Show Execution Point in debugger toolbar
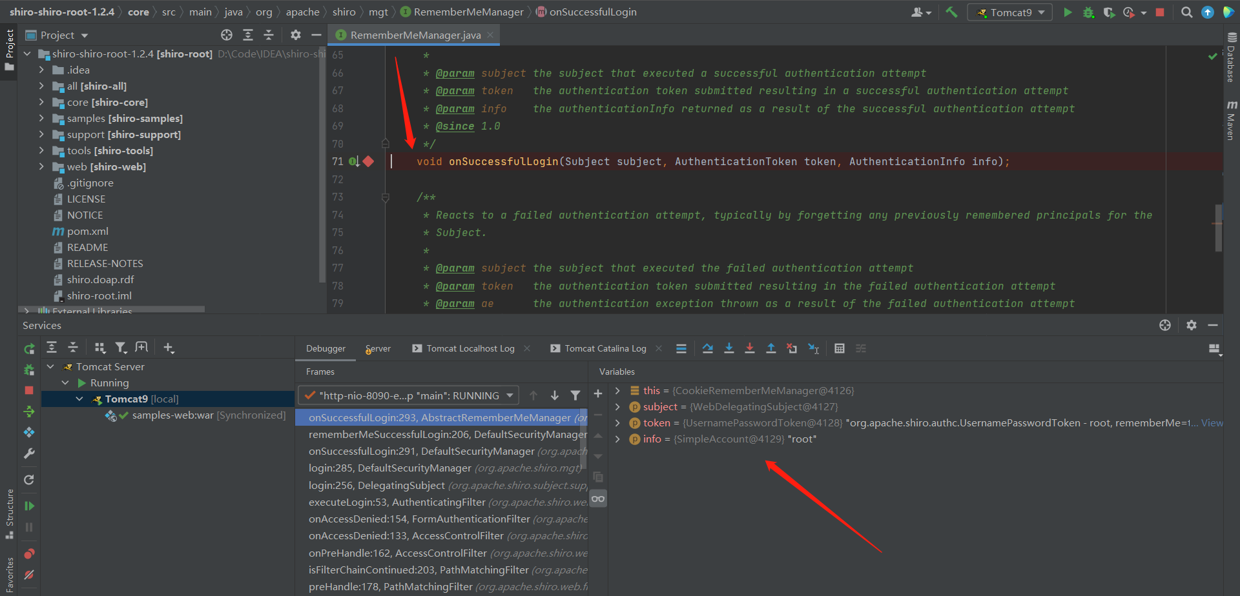 681,348
